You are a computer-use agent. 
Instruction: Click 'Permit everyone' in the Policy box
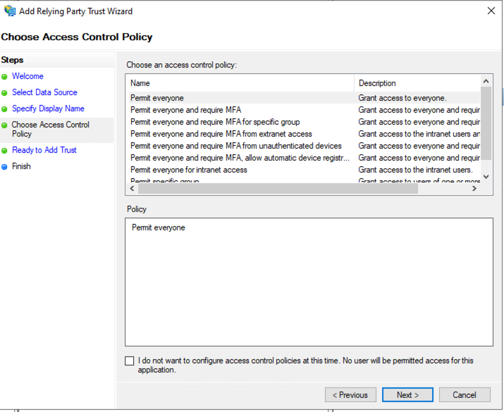coord(159,227)
